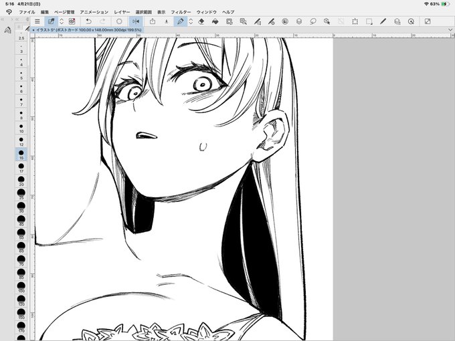Open the ファイル menu

click(27, 12)
